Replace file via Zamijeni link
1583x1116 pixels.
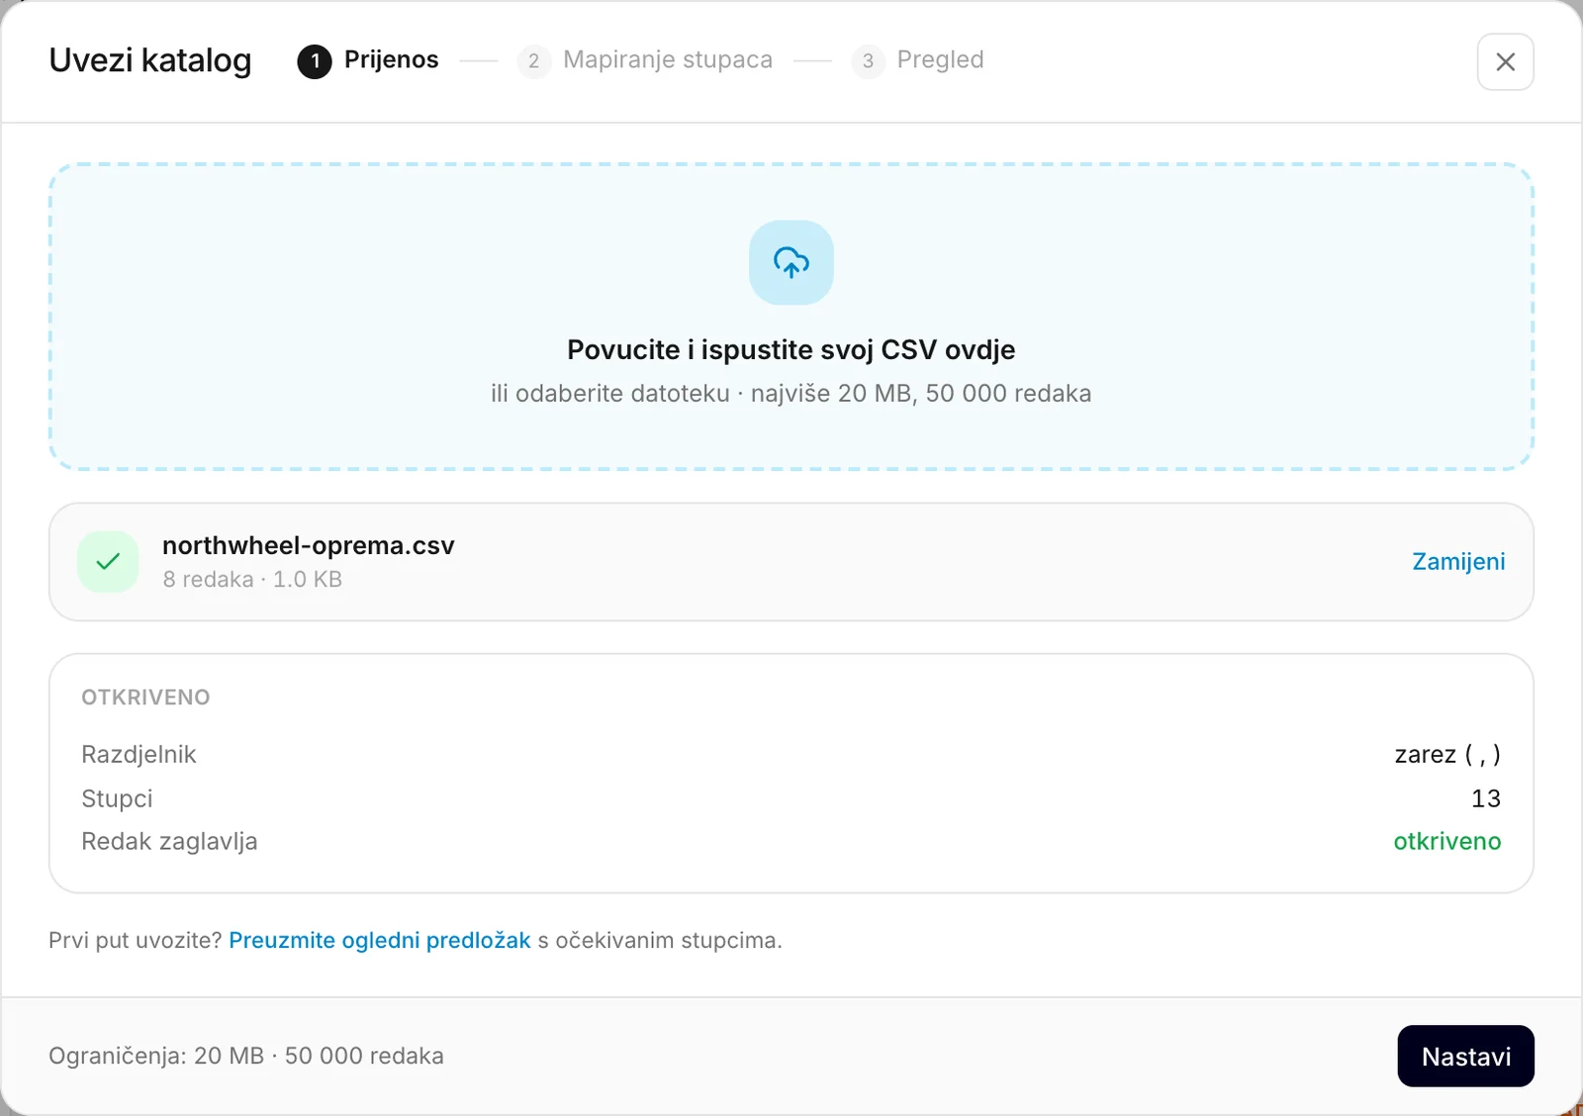click(1458, 561)
